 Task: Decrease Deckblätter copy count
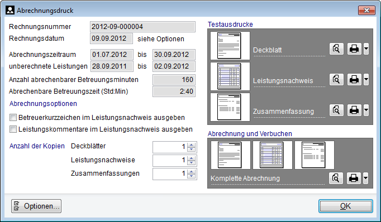point(192,149)
